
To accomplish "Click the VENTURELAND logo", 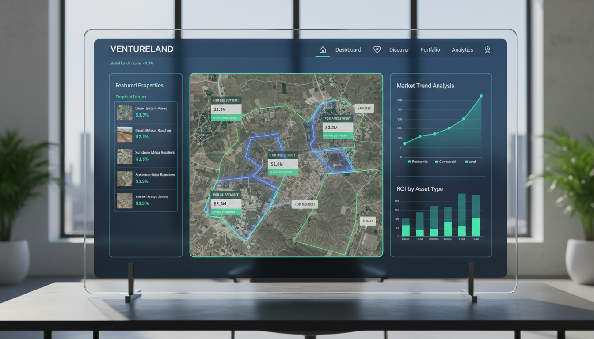I will coord(142,49).
